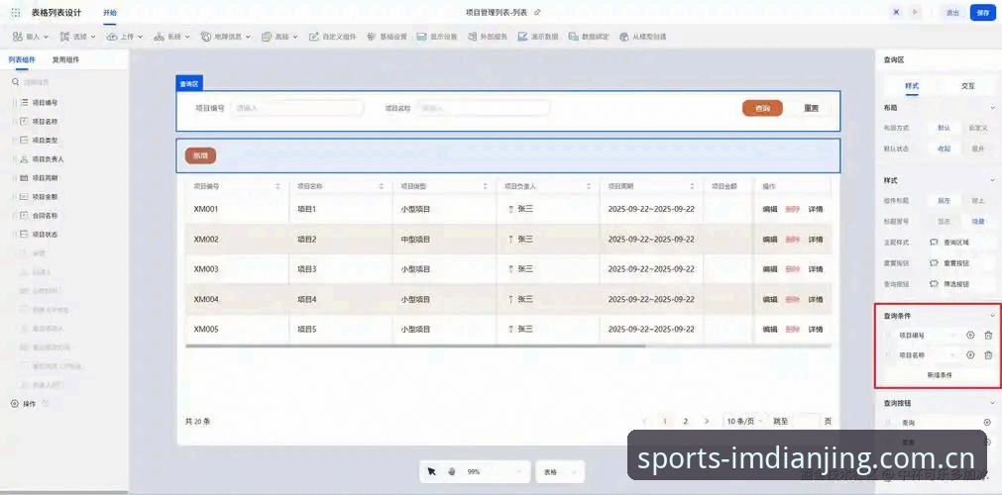Image resolution: width=1002 pixels, height=495 pixels.
Task: Switch to the 交互 tab
Action: coord(968,86)
